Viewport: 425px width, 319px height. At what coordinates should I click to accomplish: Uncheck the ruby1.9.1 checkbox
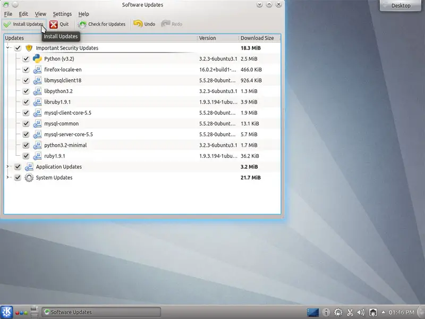click(25, 156)
